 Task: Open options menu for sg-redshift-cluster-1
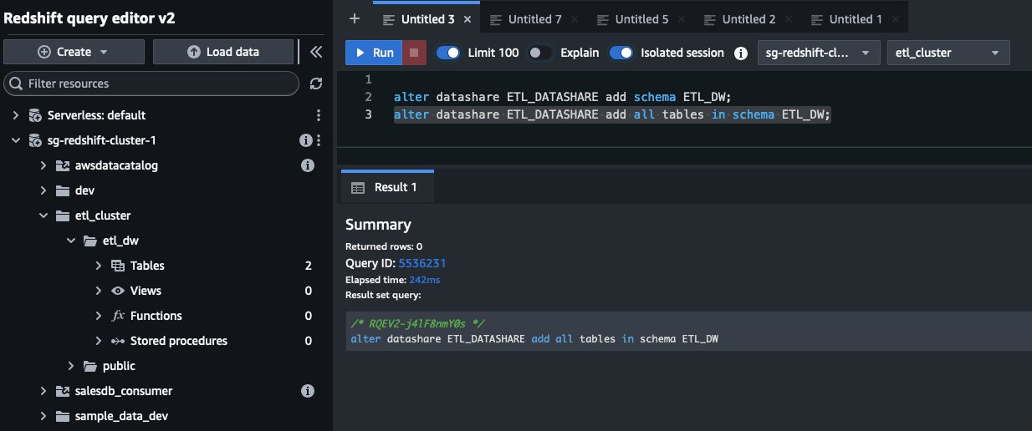[319, 140]
